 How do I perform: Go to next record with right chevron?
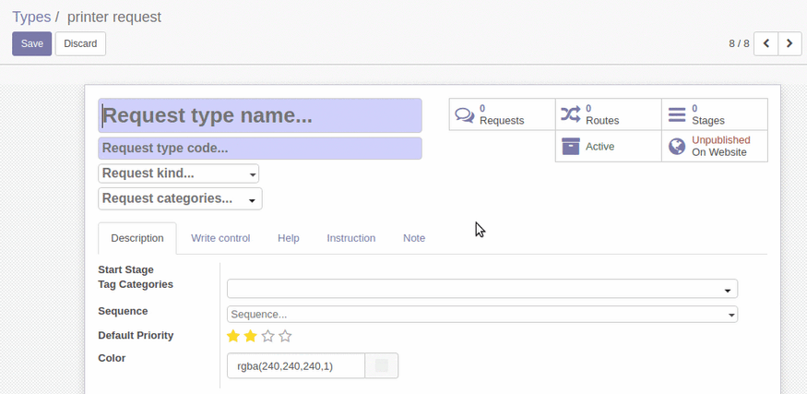coord(789,43)
